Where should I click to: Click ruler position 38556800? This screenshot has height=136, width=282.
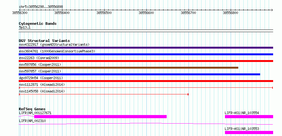230,13
